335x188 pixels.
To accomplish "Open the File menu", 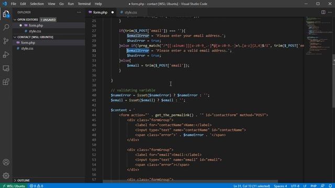I will (14, 4).
